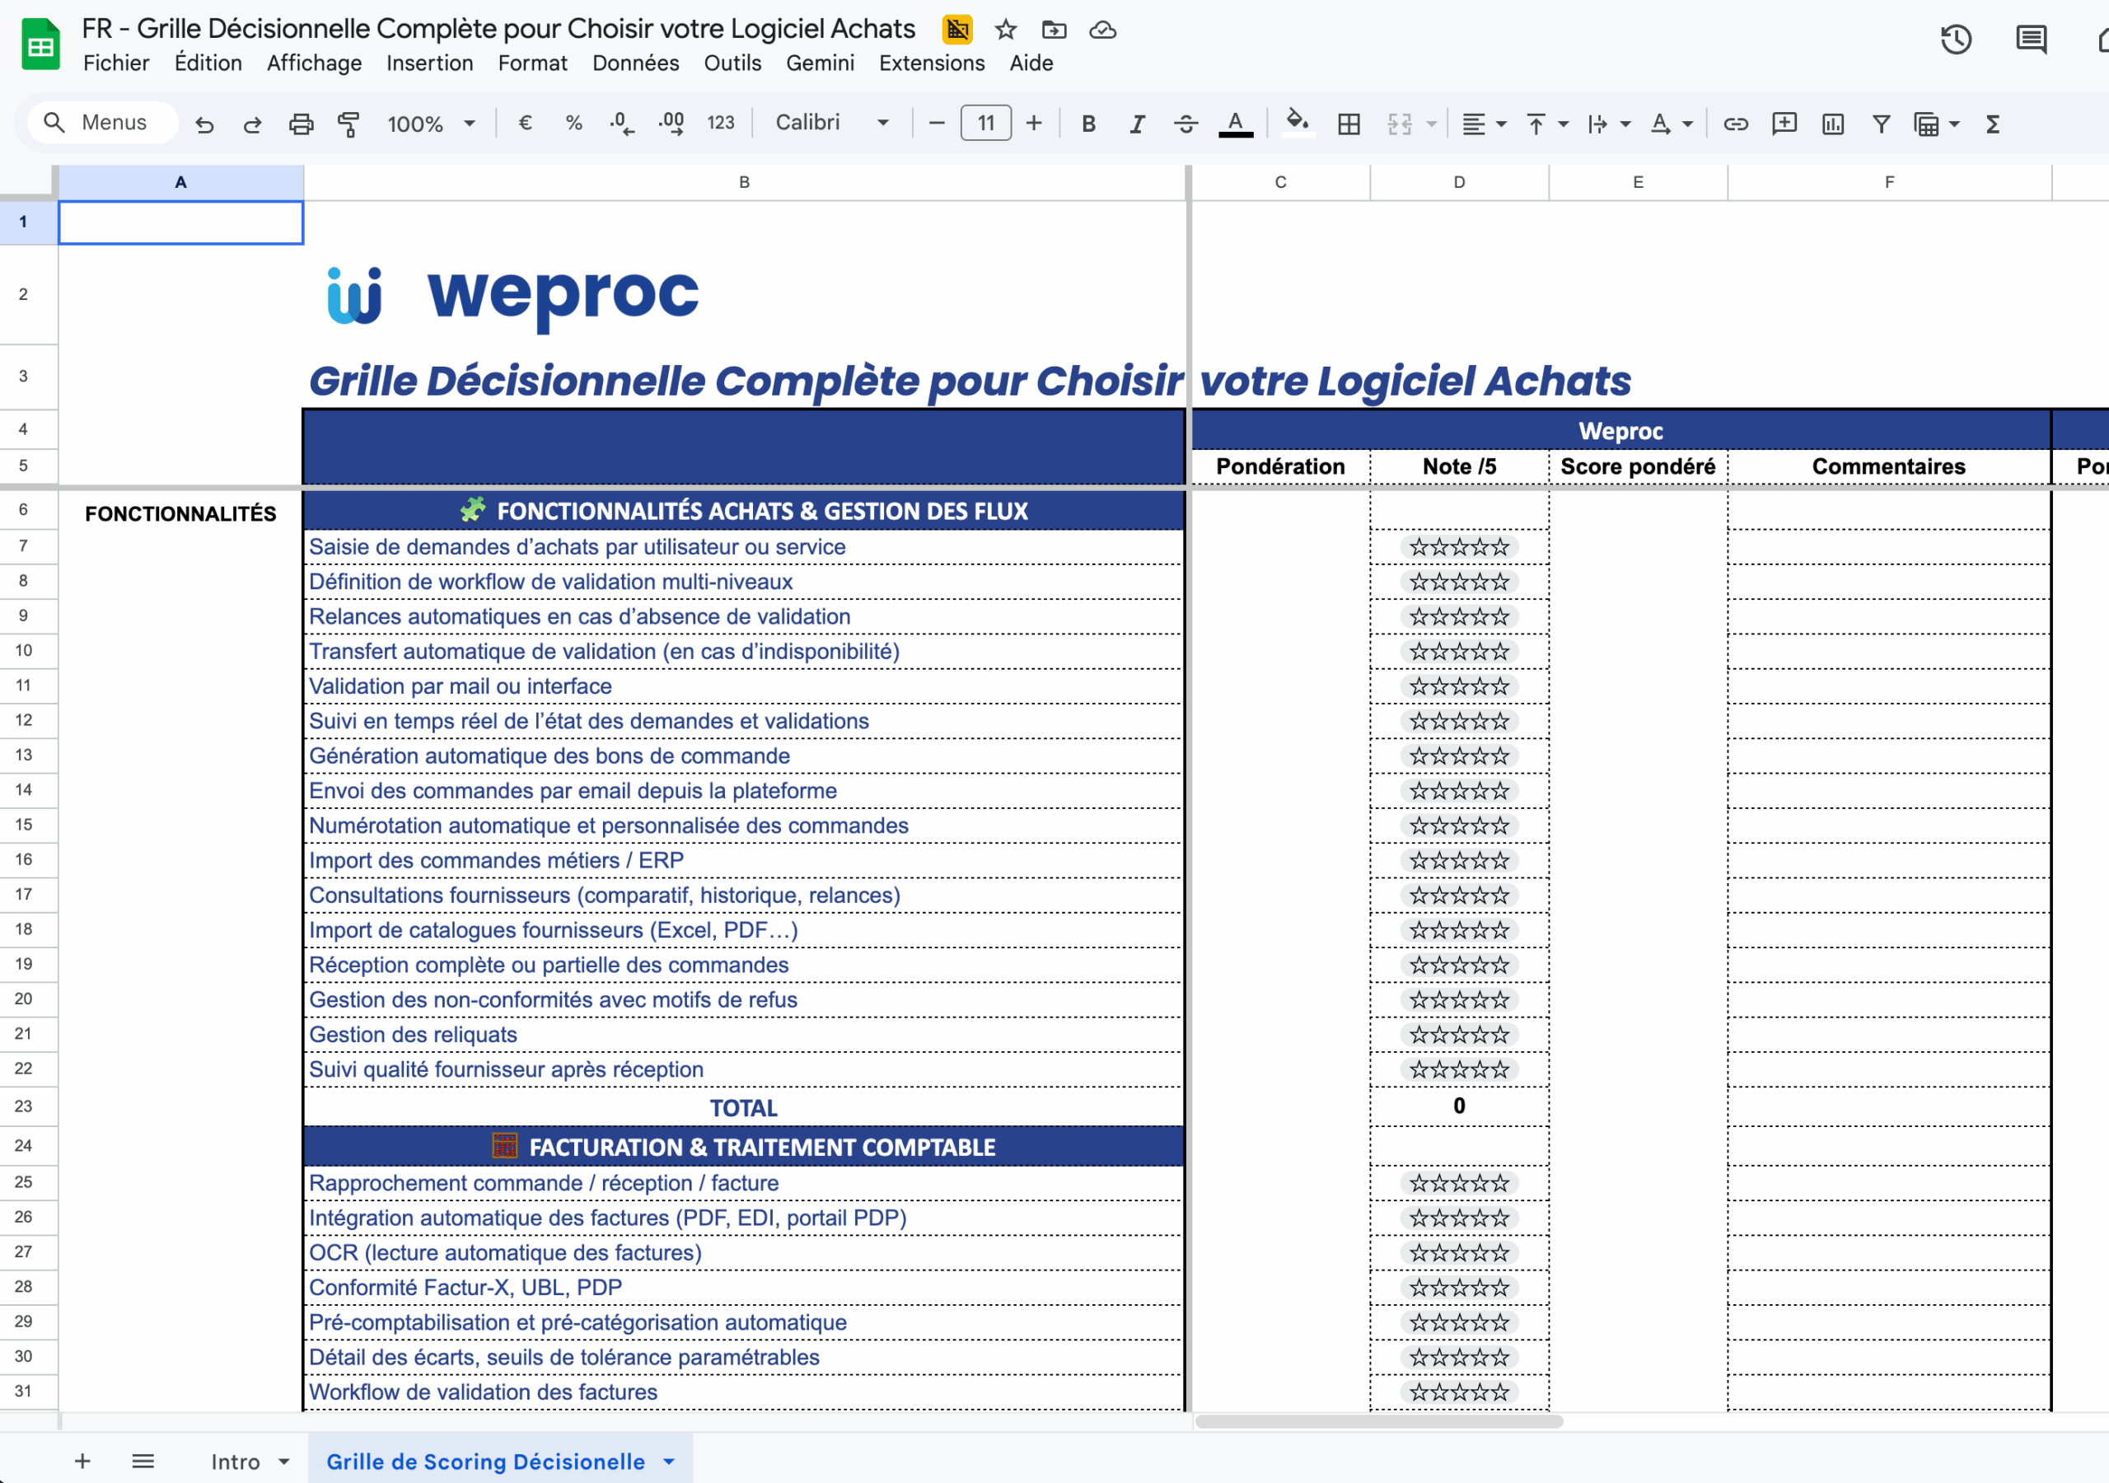The width and height of the screenshot is (2109, 1483).
Task: Expand text rotation options
Action: pyautogui.click(x=1687, y=123)
